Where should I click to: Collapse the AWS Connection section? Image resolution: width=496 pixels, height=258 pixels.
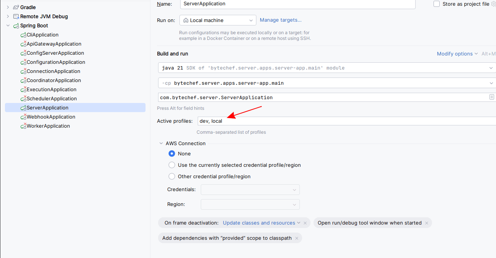[161, 143]
